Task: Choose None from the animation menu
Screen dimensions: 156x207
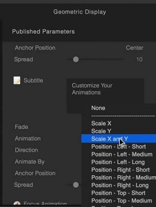Action: 98,108
